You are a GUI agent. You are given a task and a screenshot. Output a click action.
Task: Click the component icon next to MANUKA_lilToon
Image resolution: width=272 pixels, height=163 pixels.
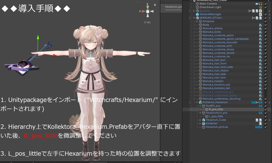pyautogui.click(x=257, y=18)
